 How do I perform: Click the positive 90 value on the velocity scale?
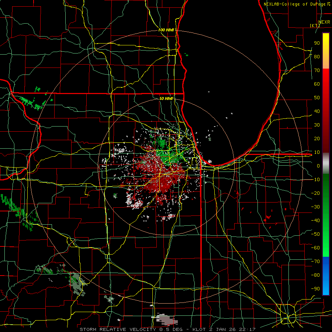coord(317,43)
